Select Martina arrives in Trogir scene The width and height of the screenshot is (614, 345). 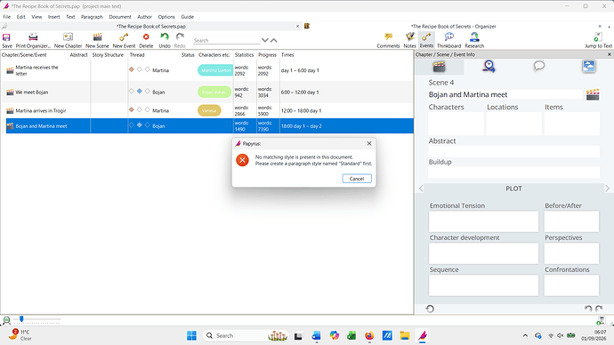(x=206, y=110)
